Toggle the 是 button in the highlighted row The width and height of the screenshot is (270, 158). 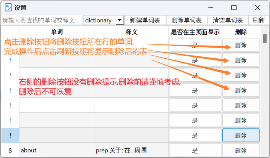pyautogui.click(x=195, y=135)
